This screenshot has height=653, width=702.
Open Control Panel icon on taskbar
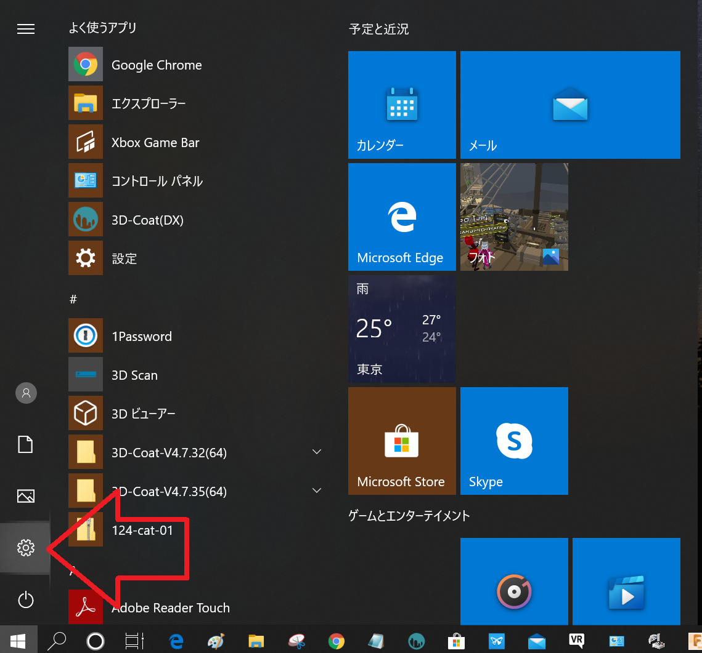click(616, 642)
